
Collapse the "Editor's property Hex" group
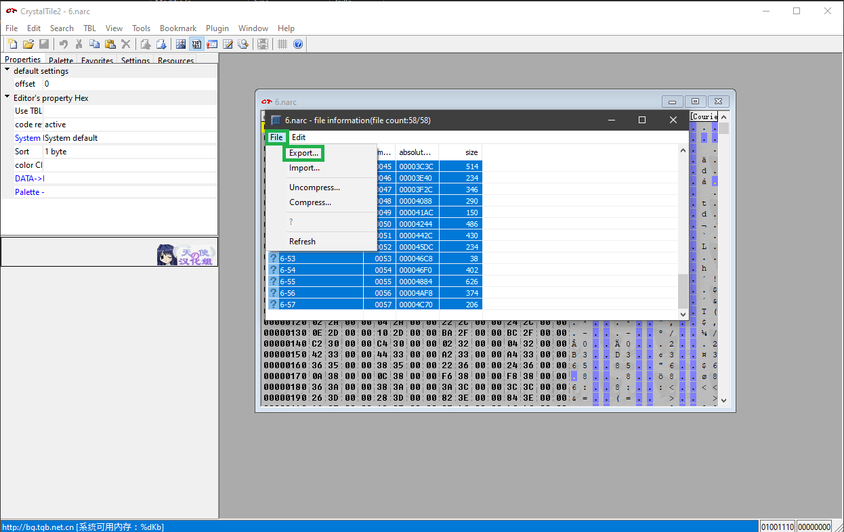[x=7, y=97]
